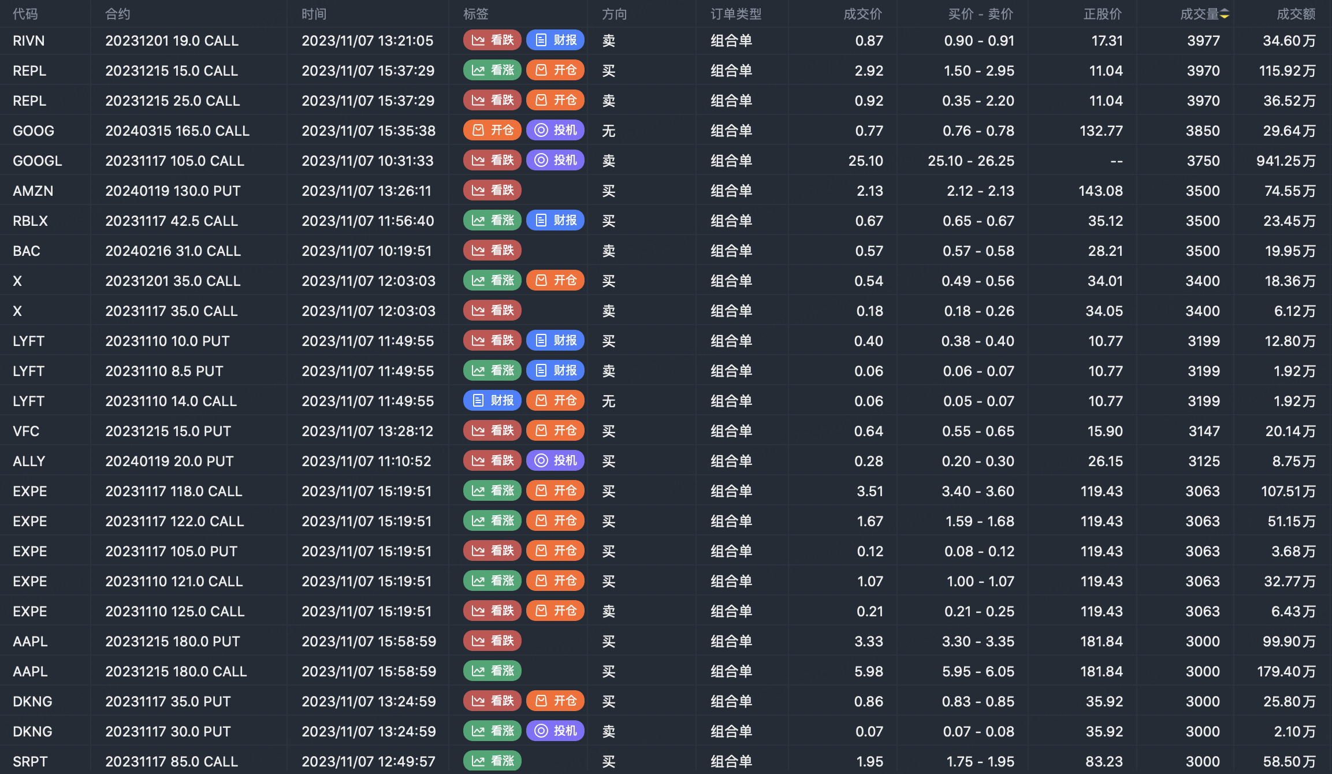Sort by the 成交量 column arrow icon
The height and width of the screenshot is (774, 1332).
tap(1225, 14)
